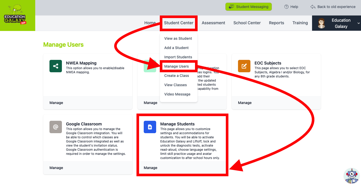Click the user avatar picture
The image size is (361, 184).
[x=321, y=23]
